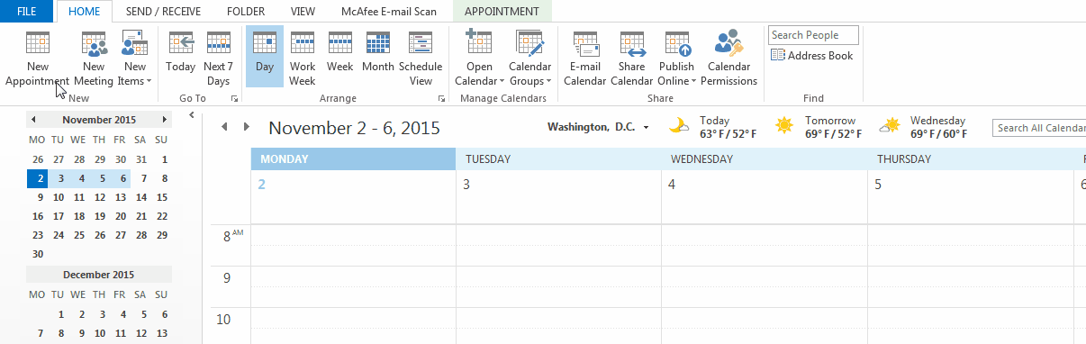Jump to Today in the ribbon
Image resolution: width=1086 pixels, height=344 pixels.
(180, 58)
